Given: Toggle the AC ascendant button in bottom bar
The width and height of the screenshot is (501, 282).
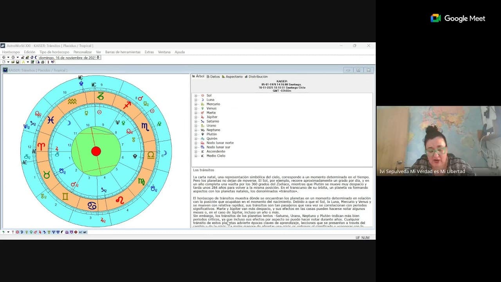Looking at the screenshot, I should (81, 232).
